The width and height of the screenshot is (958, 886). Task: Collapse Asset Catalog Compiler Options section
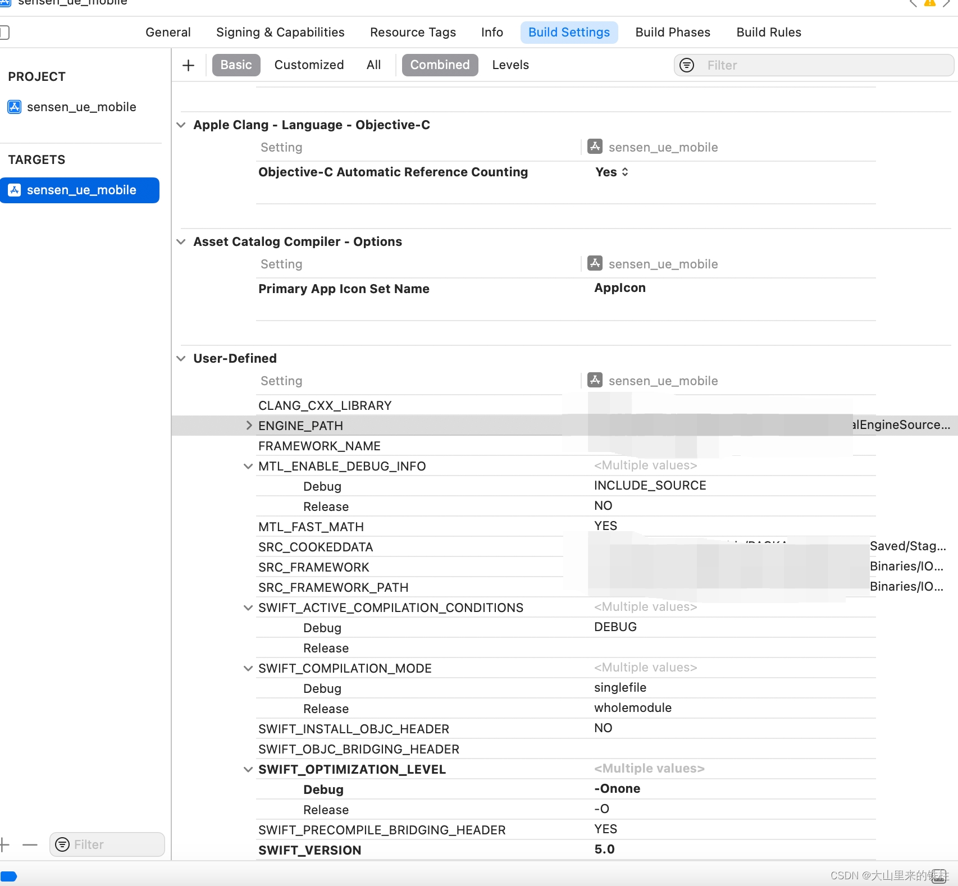181,241
